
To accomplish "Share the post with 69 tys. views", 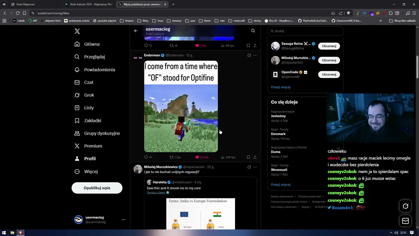I will click(255, 46).
